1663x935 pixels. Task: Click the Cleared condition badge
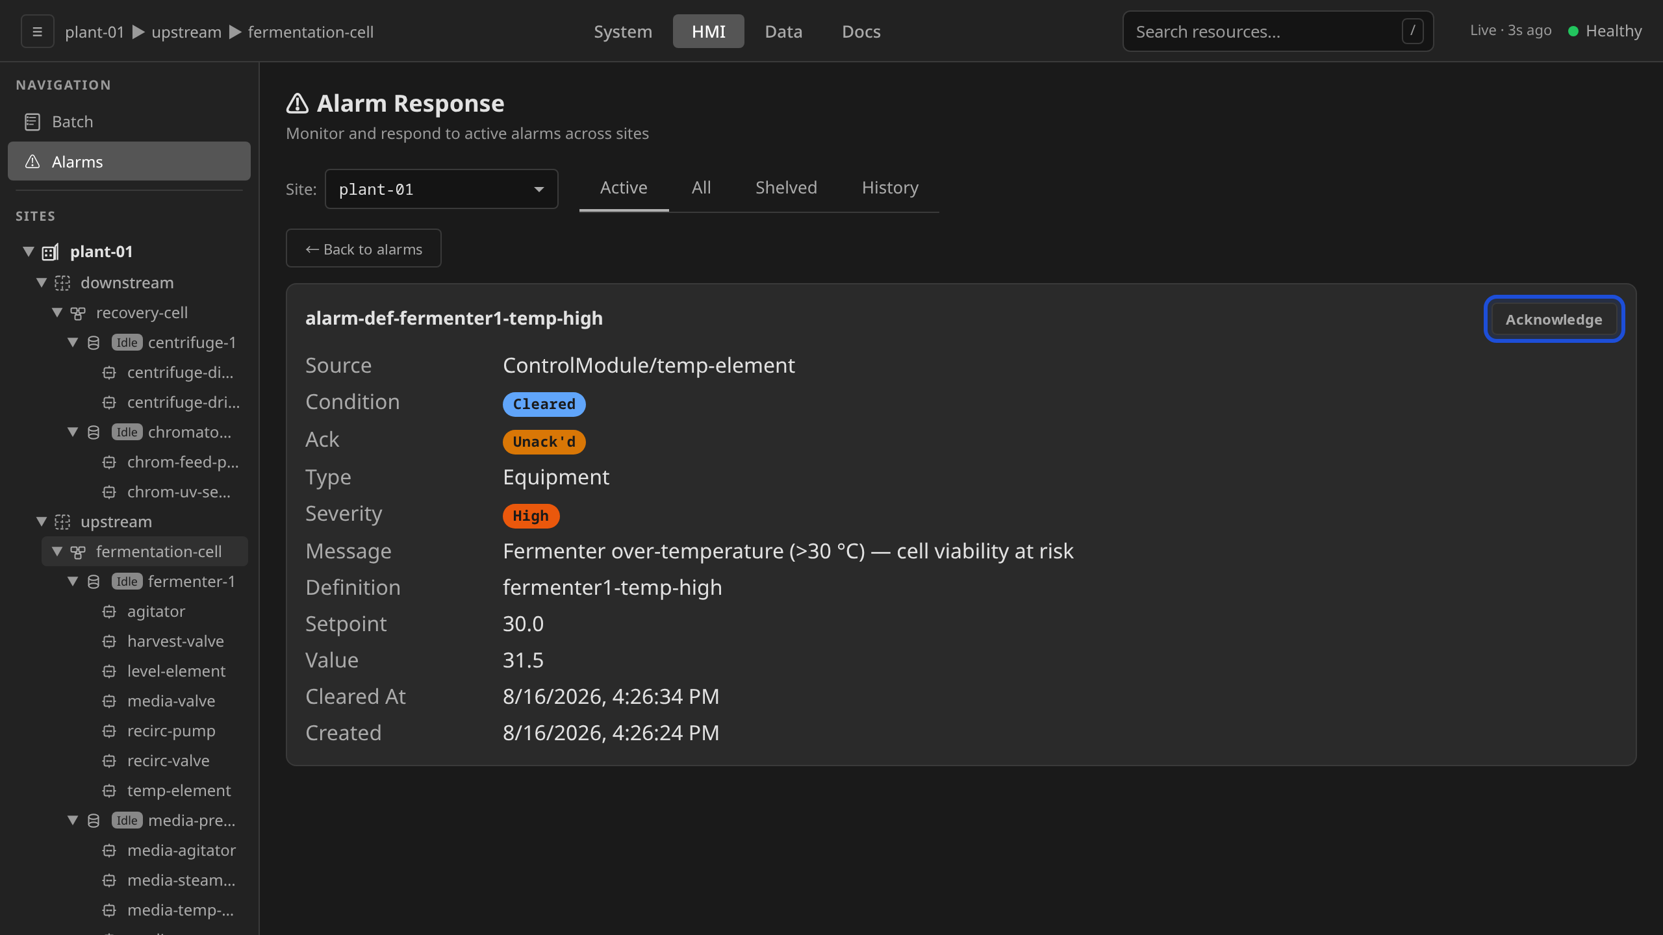(544, 404)
